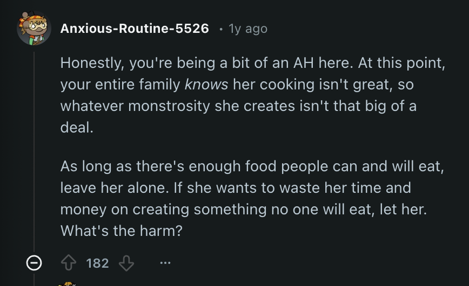Image resolution: width=469 pixels, height=286 pixels.
Task: Click the paragraph starting "As long as"
Action: (252, 198)
